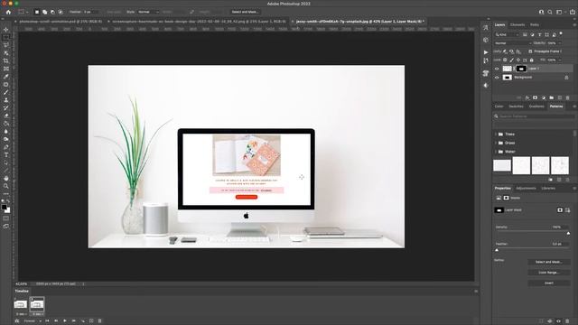Go to the Home screen icon
The height and width of the screenshot is (325, 578).
(x=8, y=12)
